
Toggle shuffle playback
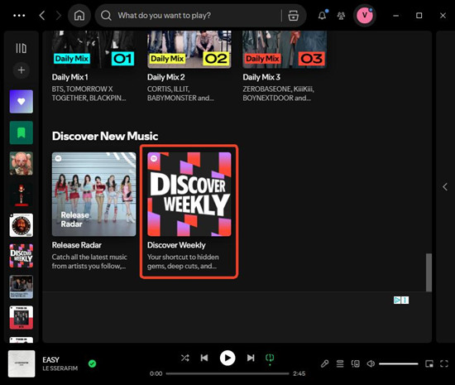[x=184, y=358]
